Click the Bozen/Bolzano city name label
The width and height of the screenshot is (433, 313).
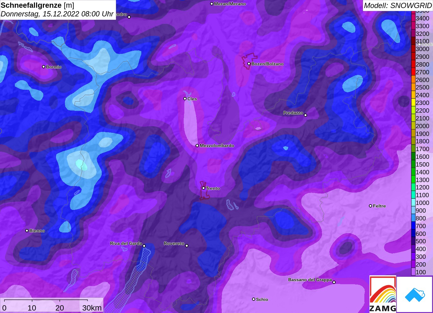[268, 64]
